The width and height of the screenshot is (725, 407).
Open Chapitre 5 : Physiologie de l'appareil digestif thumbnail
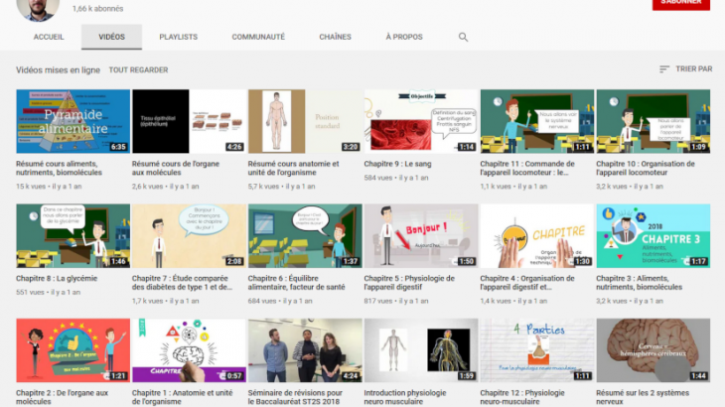(420, 236)
